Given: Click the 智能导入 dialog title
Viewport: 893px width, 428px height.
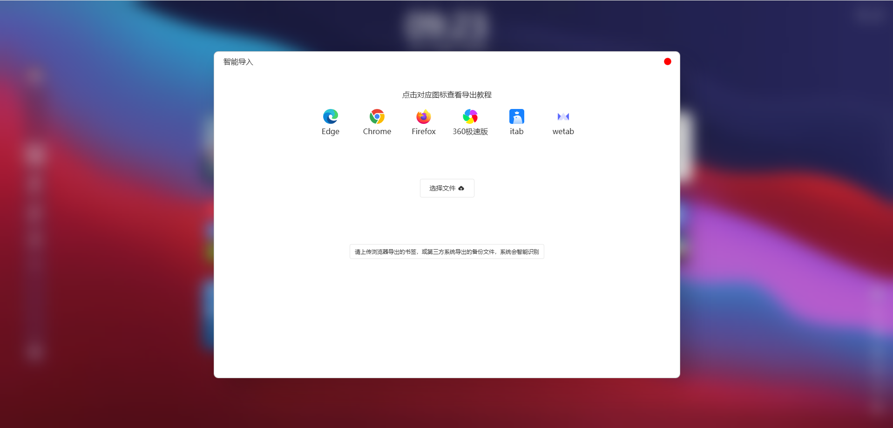Looking at the screenshot, I should tap(238, 62).
